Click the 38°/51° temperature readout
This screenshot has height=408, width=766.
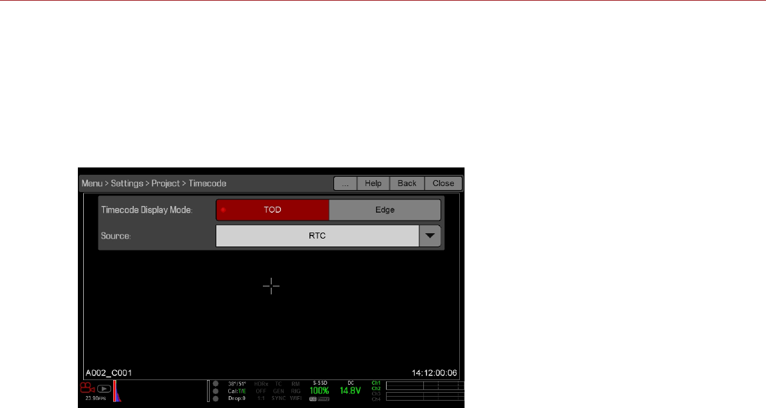click(237, 384)
